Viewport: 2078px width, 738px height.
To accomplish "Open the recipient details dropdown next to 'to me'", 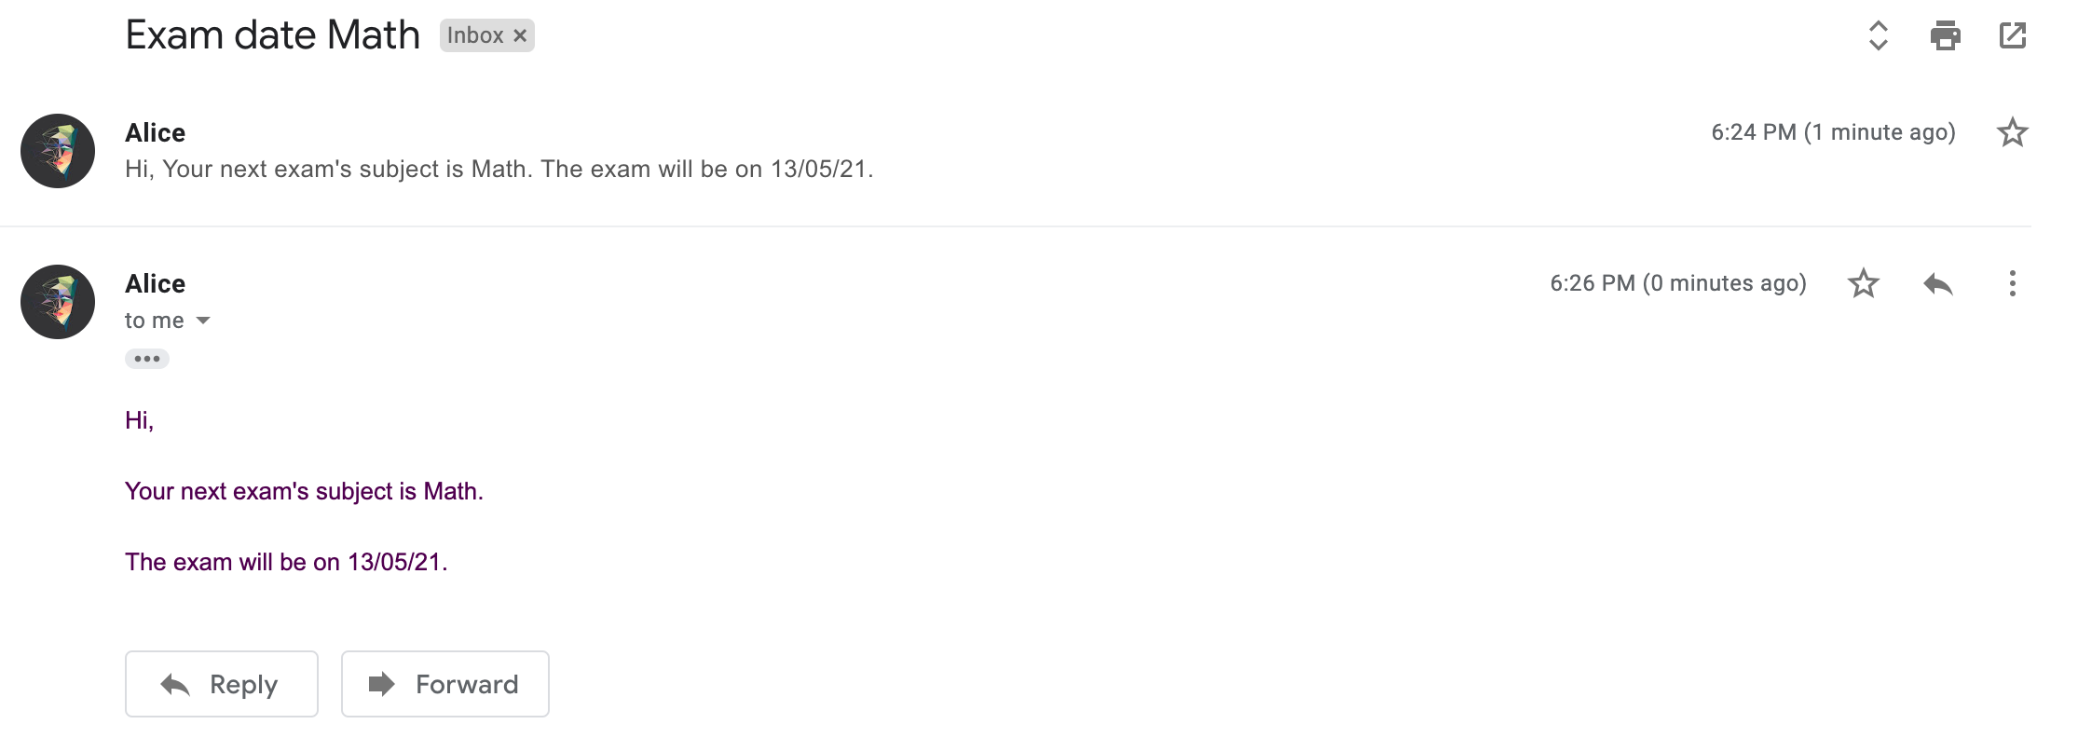I will pos(204,320).
